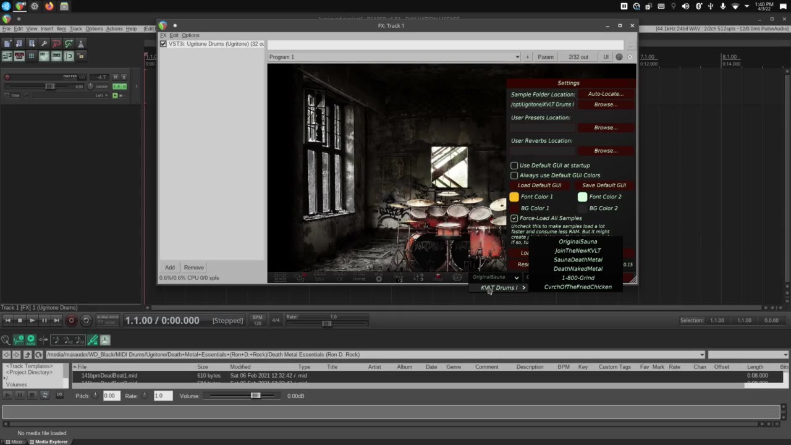791x445 pixels.
Task: Toggle FX bypass circle in plugin header
Action: coord(619,57)
